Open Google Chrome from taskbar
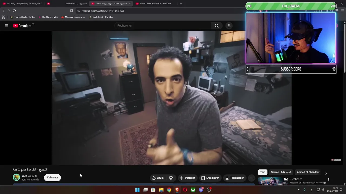Image resolution: width=346 pixels, height=194 pixels. pyautogui.click(x=169, y=190)
